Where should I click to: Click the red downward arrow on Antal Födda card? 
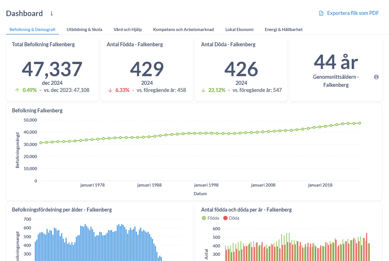[110, 90]
